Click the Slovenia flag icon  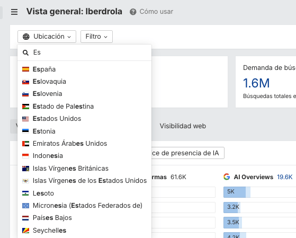(25, 94)
